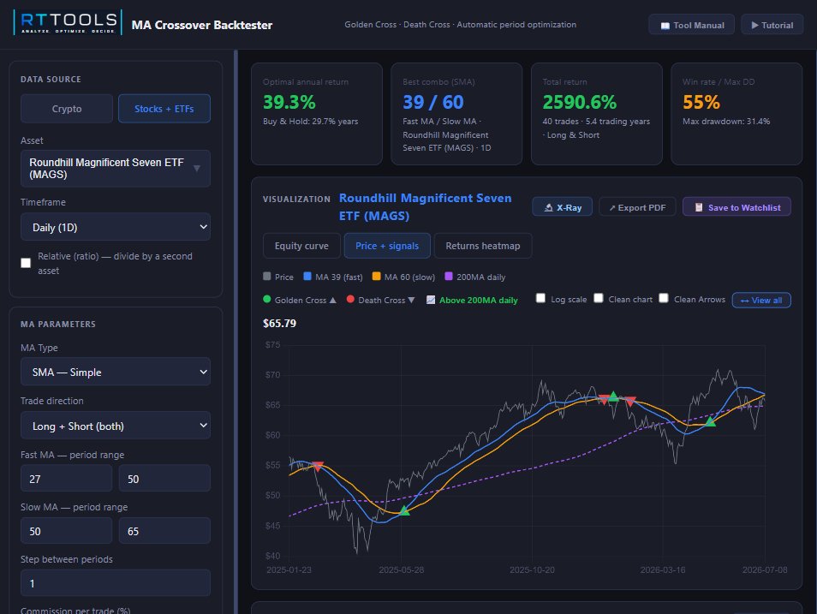Click the arrow icon on Export PDF
The height and width of the screenshot is (614, 817).
tap(612, 208)
